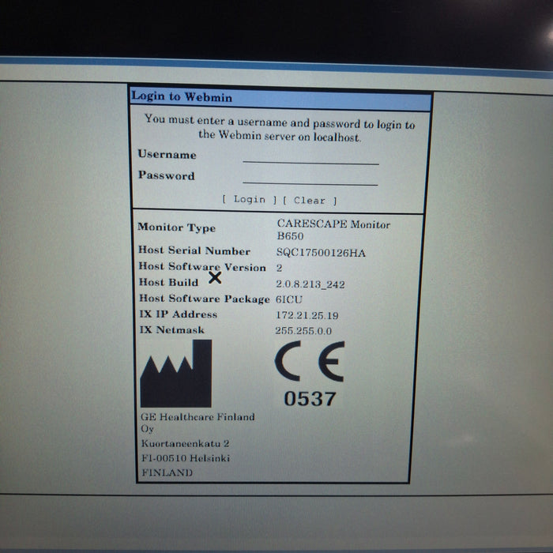Click the CE 0537 mark
The image size is (553, 553).
tap(310, 374)
